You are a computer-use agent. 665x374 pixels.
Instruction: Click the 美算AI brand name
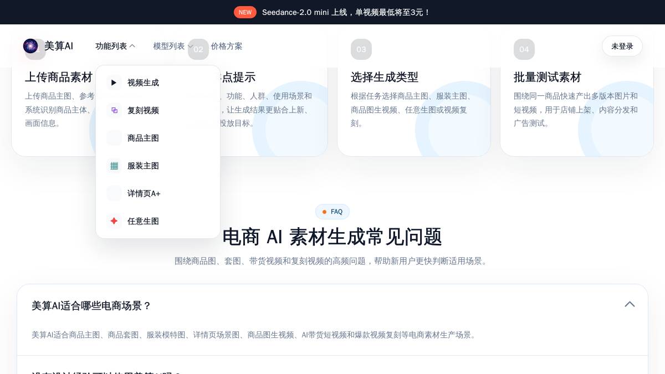point(59,46)
